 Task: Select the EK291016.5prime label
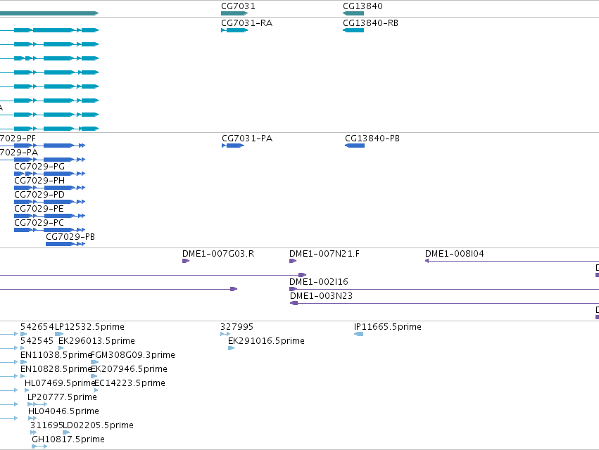click(266, 341)
